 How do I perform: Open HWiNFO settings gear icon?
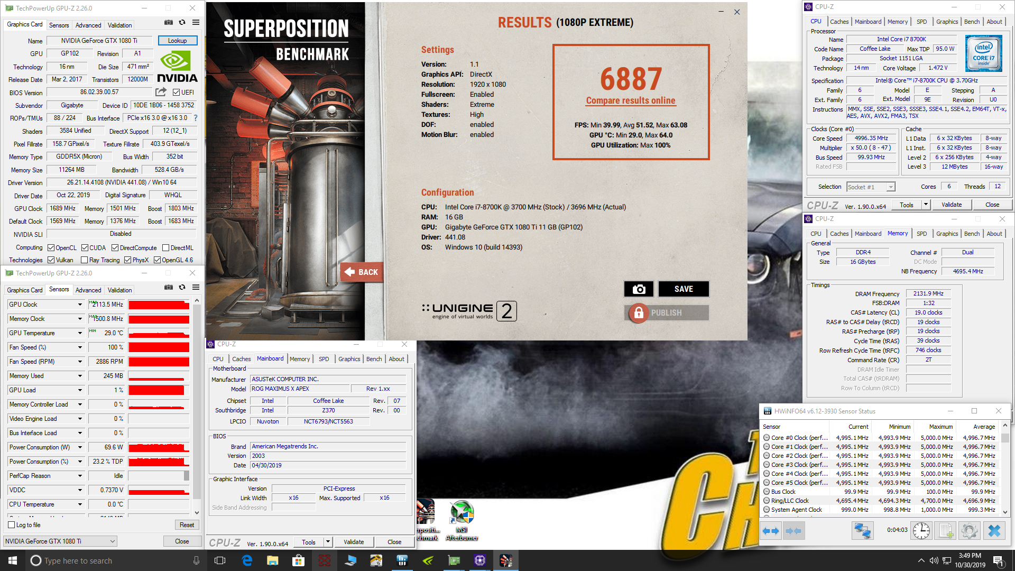pos(970,531)
